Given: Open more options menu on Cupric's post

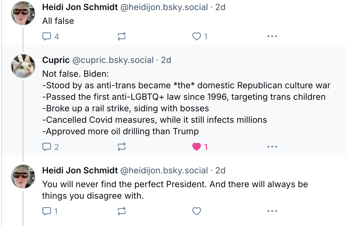Looking at the screenshot, I should click(272, 147).
